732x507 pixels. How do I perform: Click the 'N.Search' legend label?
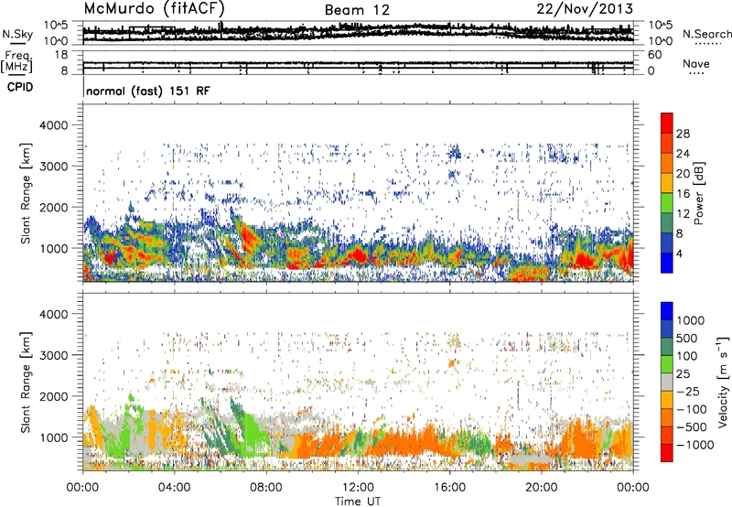706,34
